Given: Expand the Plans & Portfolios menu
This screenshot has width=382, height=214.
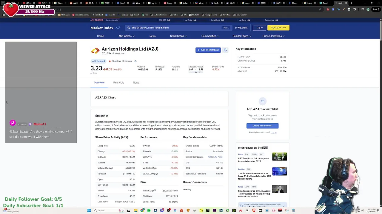Looking at the screenshot, I should (x=273, y=36).
